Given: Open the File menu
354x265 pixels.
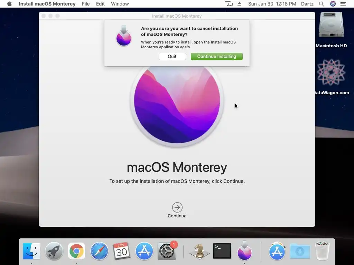Looking at the screenshot, I should tap(86, 4).
